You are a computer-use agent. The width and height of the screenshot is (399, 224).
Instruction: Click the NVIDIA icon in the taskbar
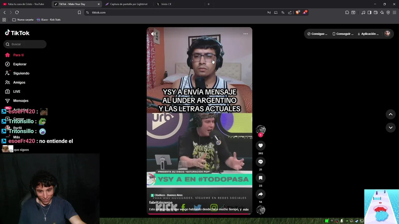point(347,221)
